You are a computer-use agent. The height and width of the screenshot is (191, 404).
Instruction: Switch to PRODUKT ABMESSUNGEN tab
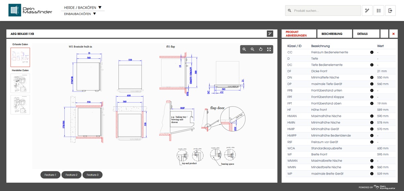[x=299, y=34]
